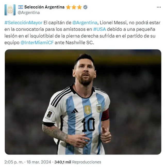165x167 pixels.
Task: Follow the @Argentina mention in the tweet text
Action: point(85,23)
